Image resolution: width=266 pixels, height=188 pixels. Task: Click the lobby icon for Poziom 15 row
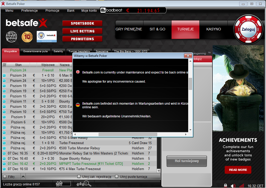pos(4,96)
